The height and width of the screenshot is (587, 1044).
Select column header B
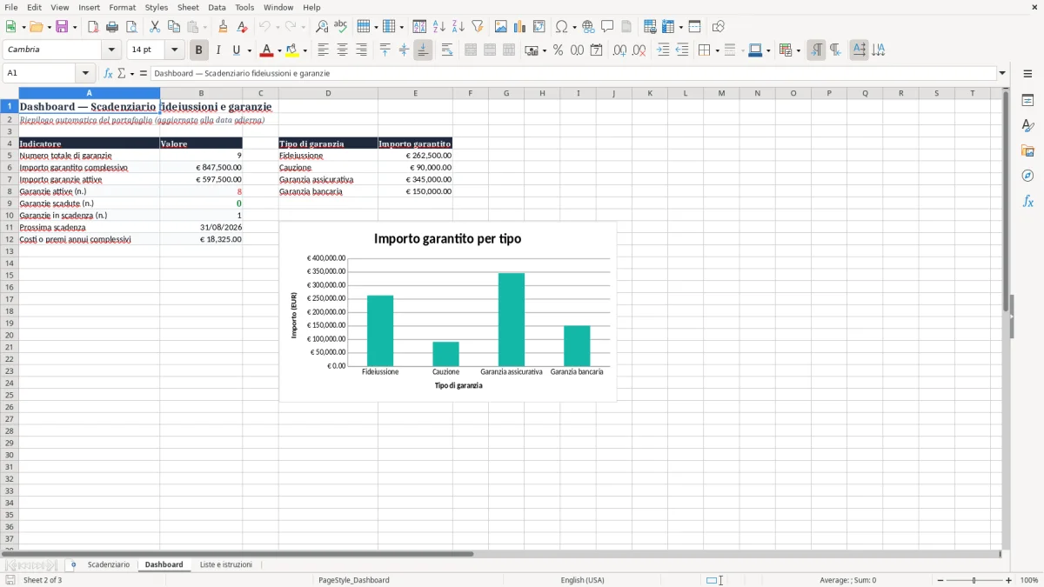pyautogui.click(x=201, y=93)
